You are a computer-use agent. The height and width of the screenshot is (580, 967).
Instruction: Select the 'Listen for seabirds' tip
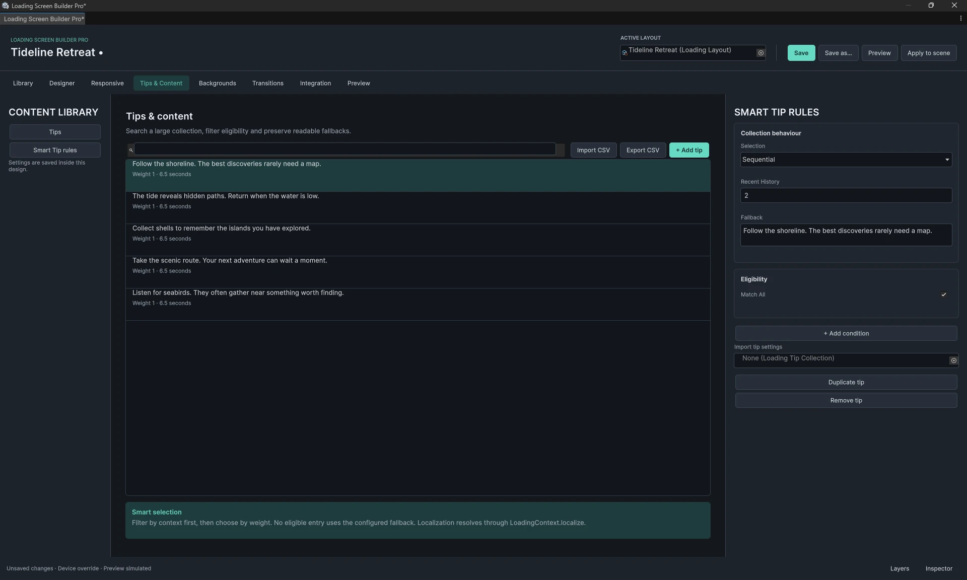click(418, 304)
